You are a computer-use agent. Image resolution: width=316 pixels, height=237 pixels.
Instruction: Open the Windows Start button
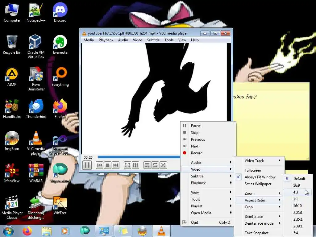[8, 231]
